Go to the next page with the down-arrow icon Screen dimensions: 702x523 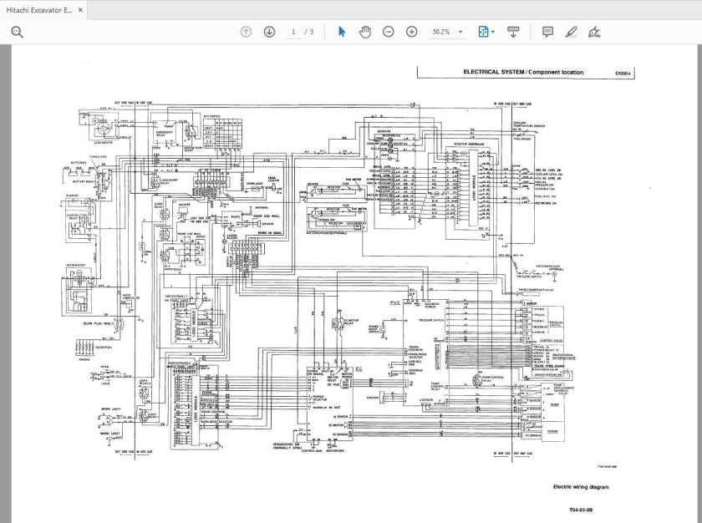[268, 33]
